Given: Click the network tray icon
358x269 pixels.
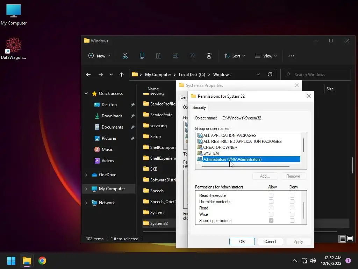Looking at the screenshot, I should 304,261.
